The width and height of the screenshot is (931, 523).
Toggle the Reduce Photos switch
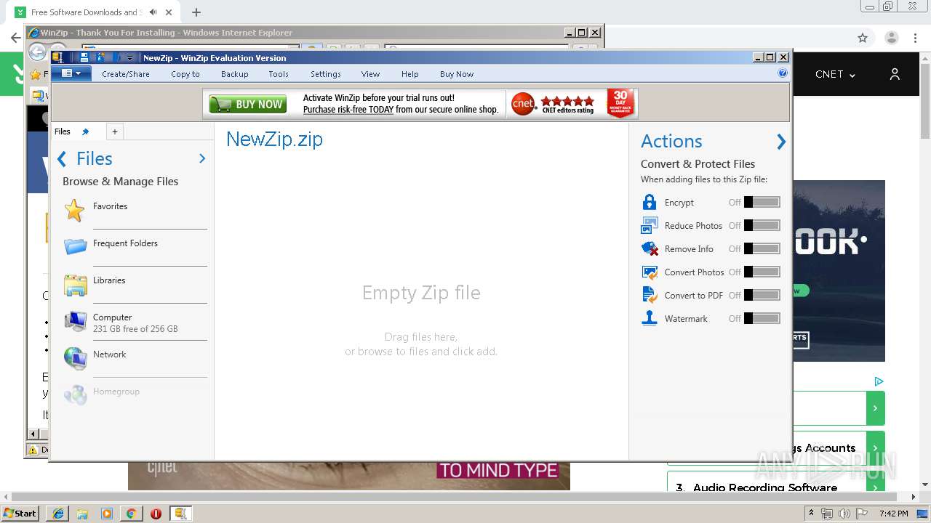(762, 225)
